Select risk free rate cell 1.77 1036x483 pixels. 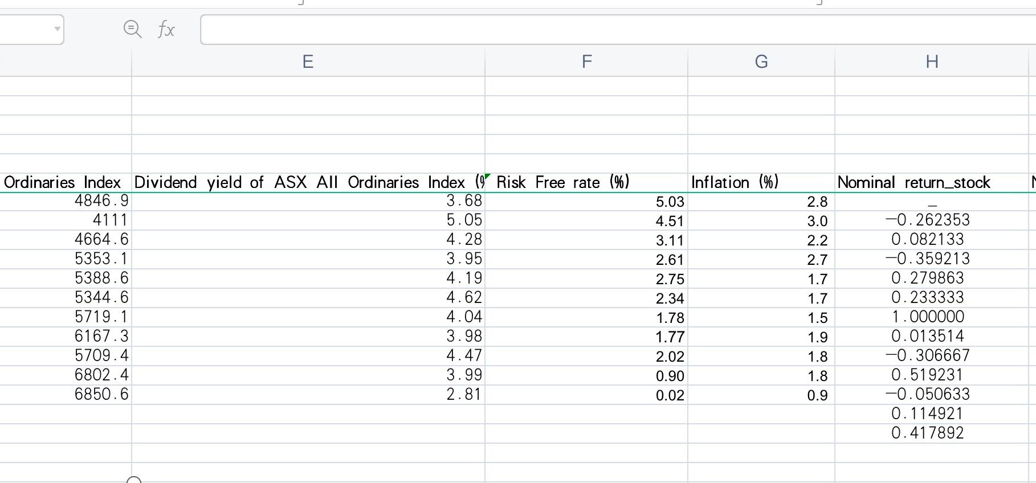586,337
